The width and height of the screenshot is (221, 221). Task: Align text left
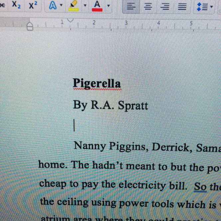tap(131, 7)
